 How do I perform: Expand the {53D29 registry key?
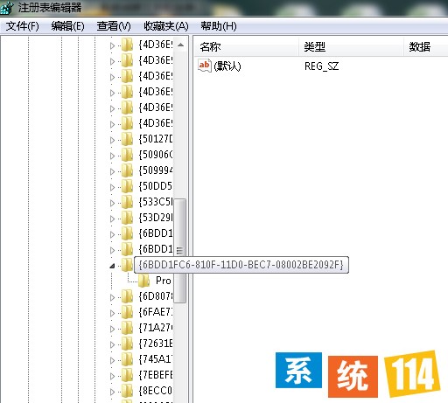pos(112,219)
